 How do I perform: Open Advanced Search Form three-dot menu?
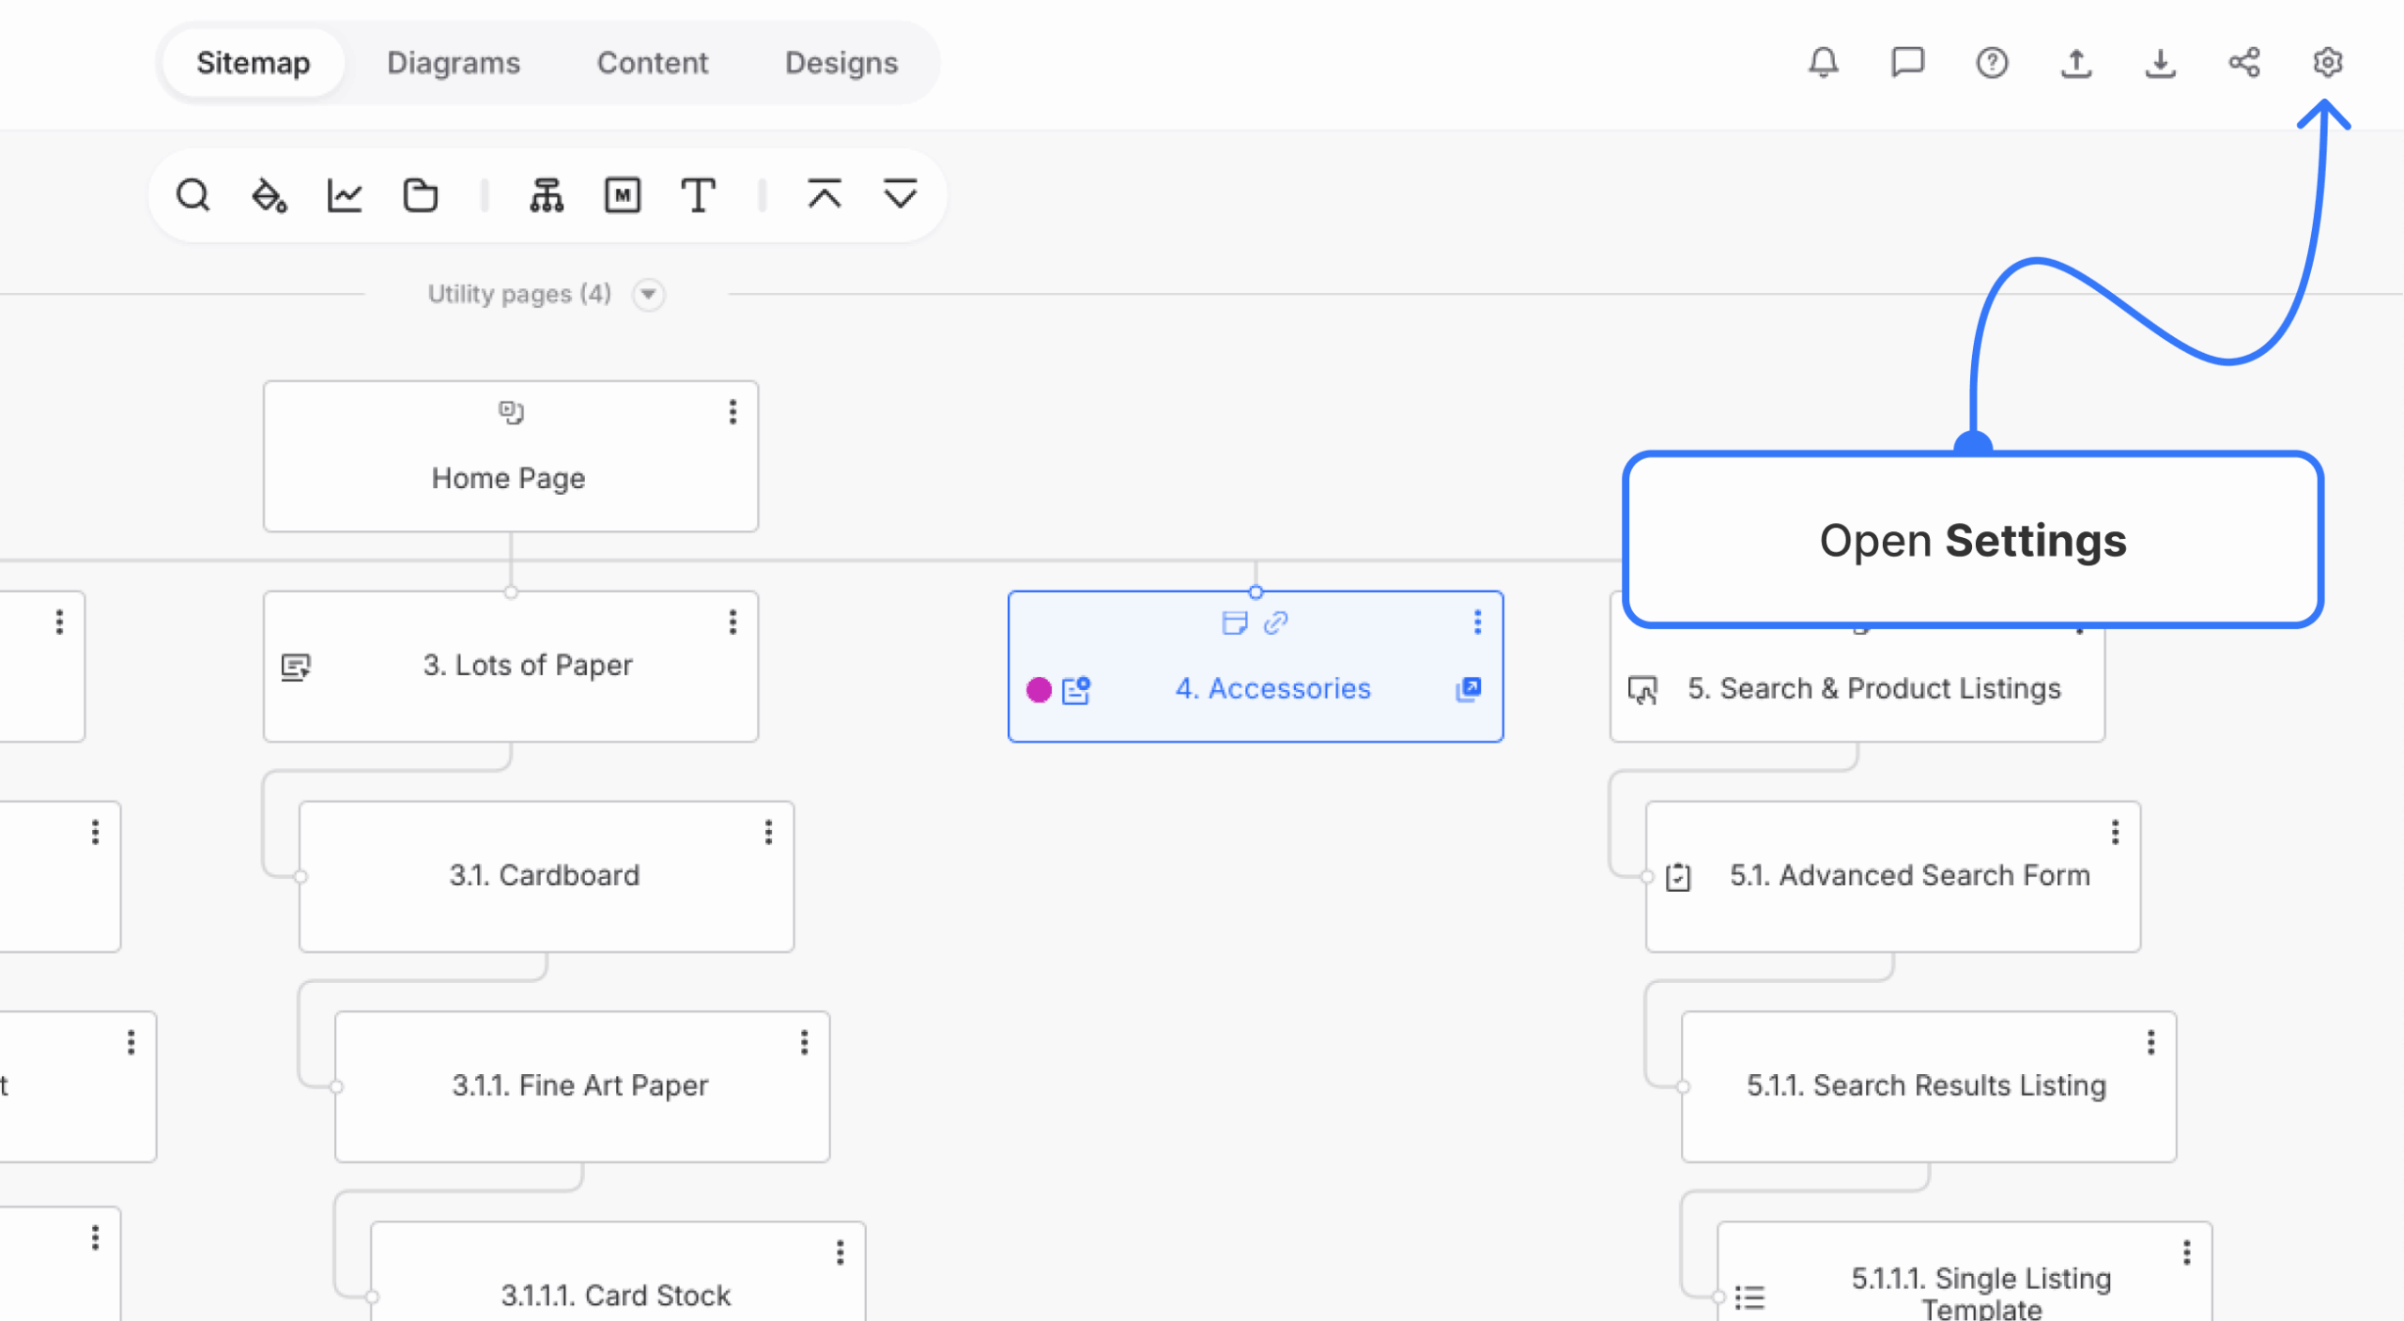tap(2115, 832)
